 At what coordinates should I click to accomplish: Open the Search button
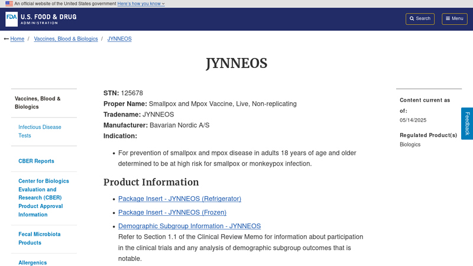coord(420,19)
